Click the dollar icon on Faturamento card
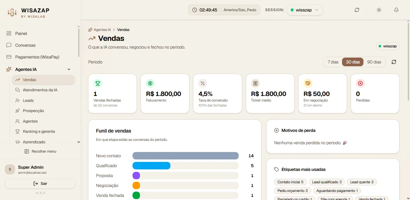This screenshot has width=410, height=200. point(150,83)
